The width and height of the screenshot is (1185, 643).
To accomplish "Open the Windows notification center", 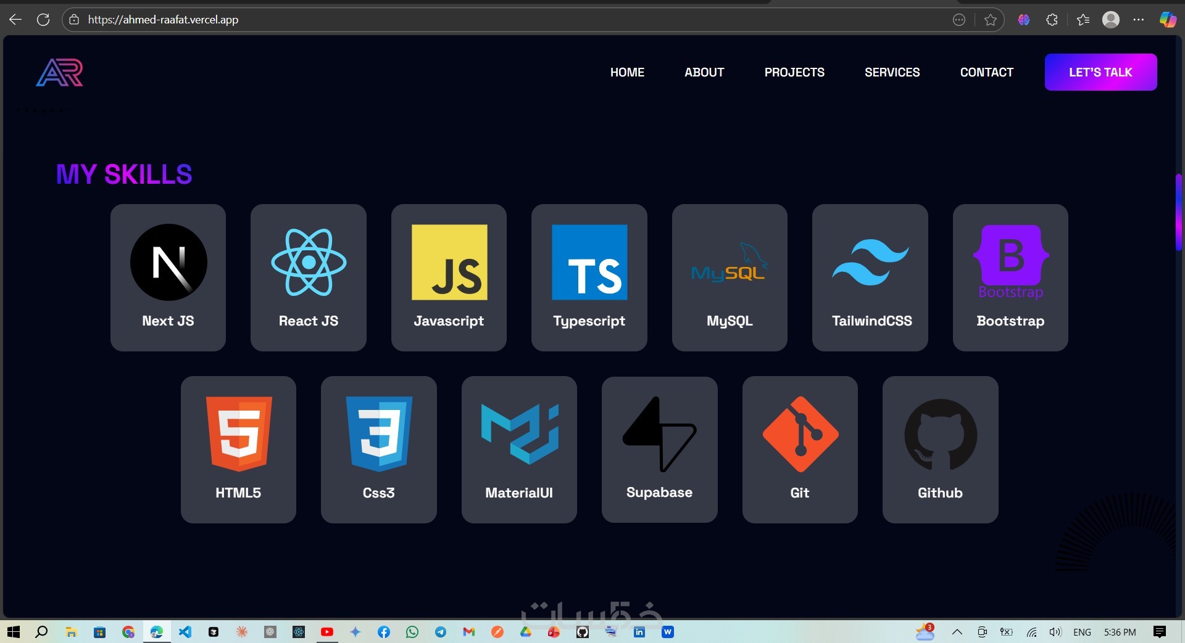I will (1160, 632).
